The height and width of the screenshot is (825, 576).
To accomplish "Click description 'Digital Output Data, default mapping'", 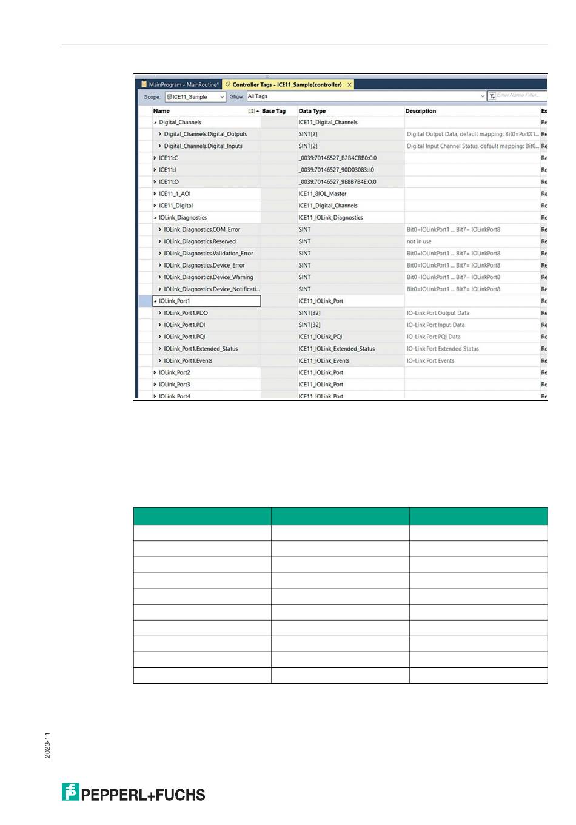I will tap(473, 134).
